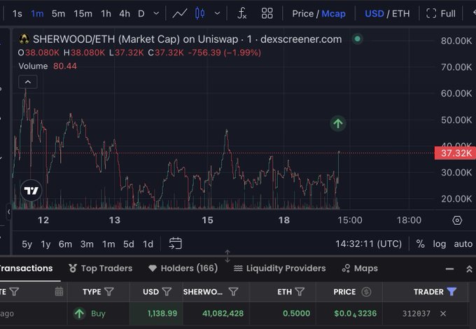Select the 1m timeframe in top toolbar
Viewport: 476px width, 329px height.
(x=37, y=14)
